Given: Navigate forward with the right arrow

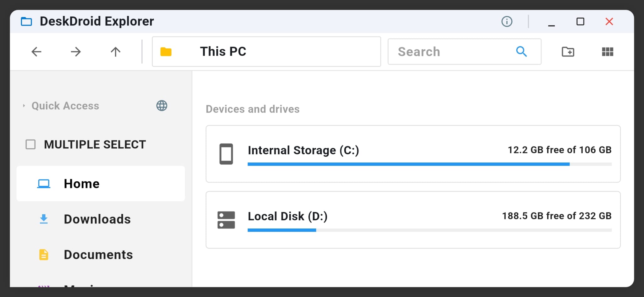Looking at the screenshot, I should coord(76,52).
